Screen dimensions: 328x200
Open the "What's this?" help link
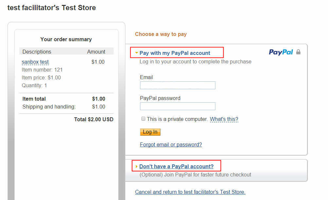click(x=224, y=119)
